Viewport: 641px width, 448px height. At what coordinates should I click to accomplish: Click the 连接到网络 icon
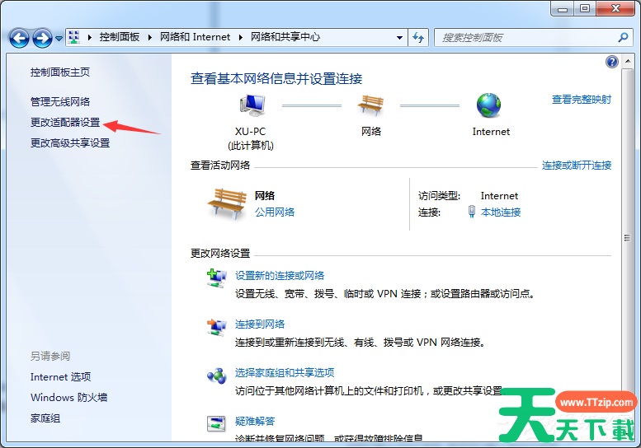click(x=216, y=327)
